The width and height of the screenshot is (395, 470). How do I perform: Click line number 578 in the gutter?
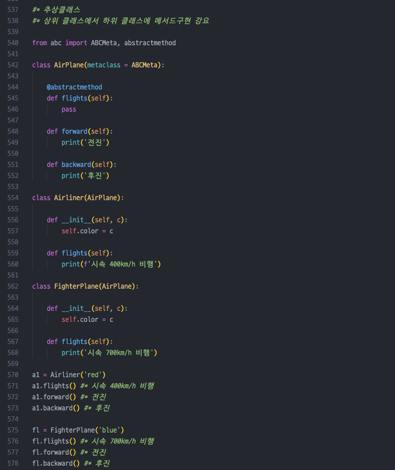13,464
